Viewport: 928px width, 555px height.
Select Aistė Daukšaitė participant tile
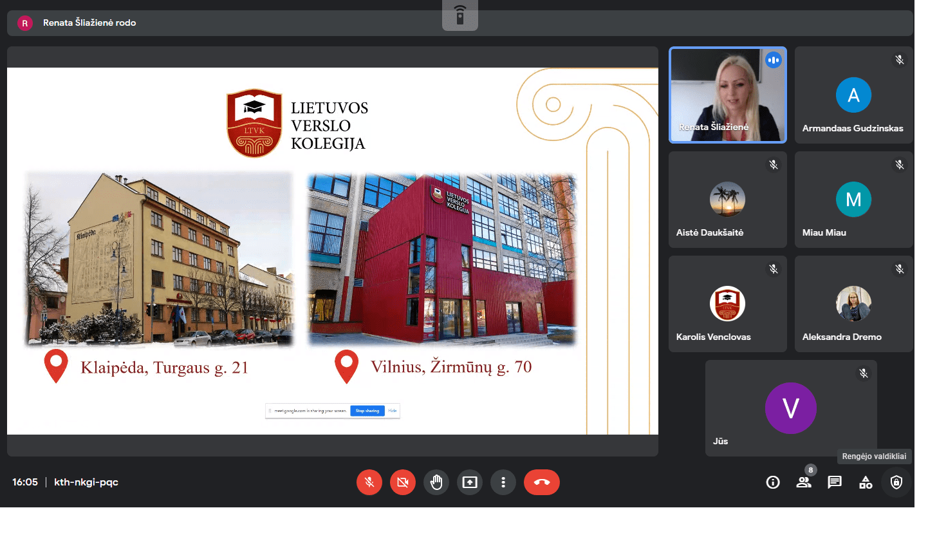point(728,200)
